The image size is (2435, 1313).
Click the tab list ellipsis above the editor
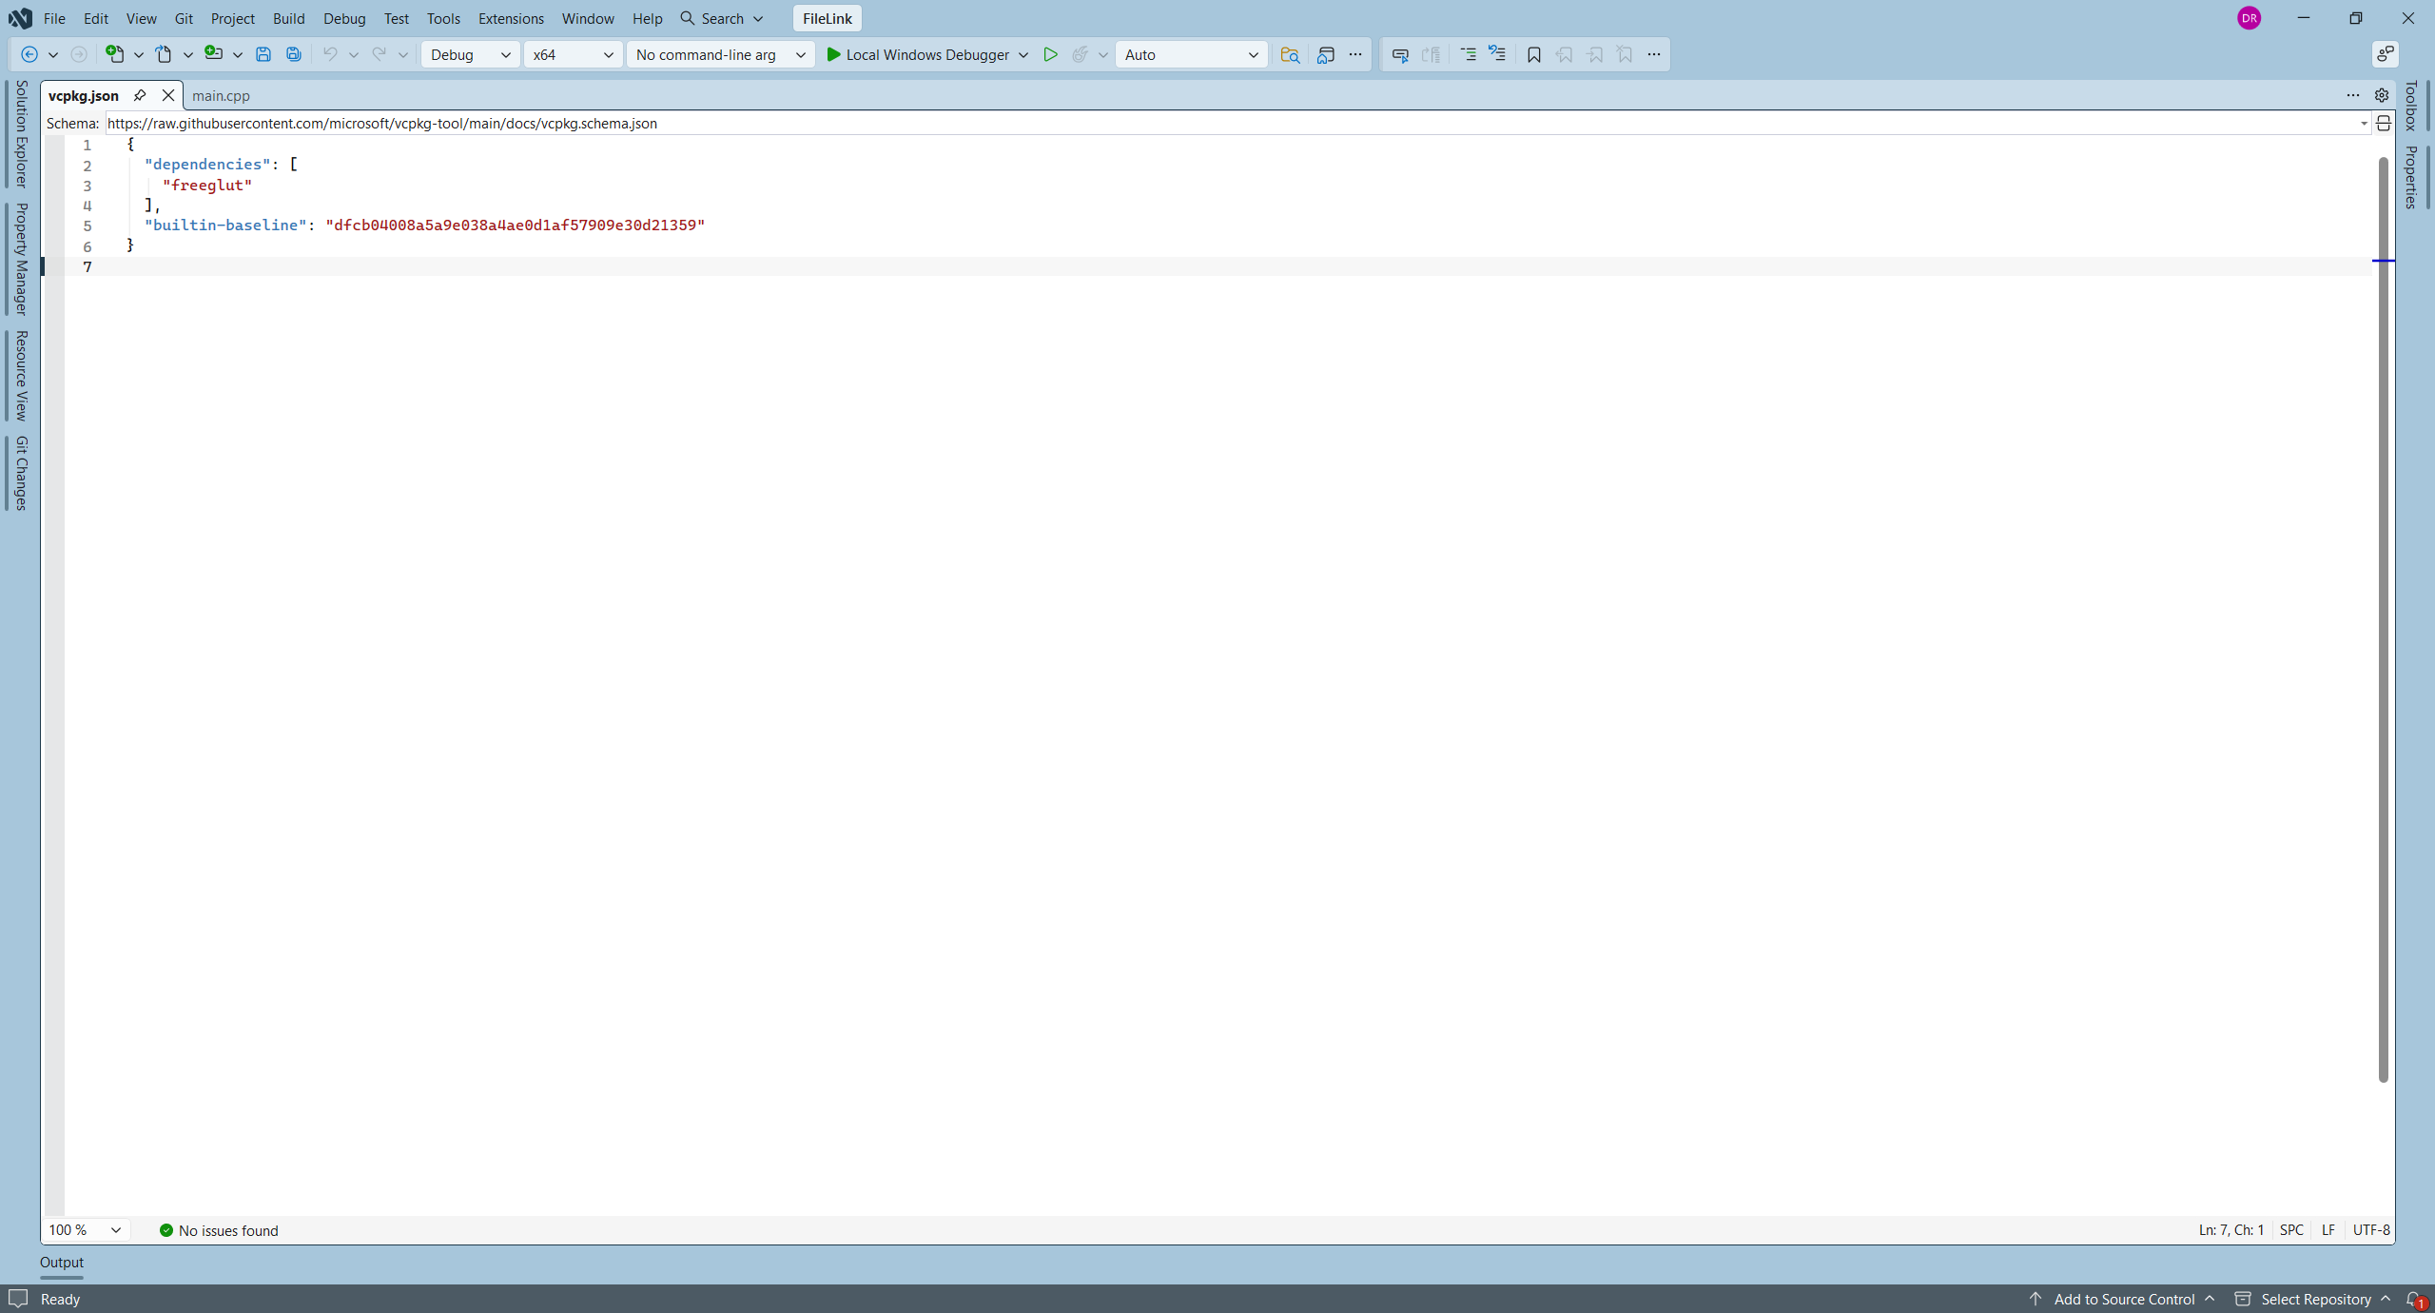[x=2353, y=95]
